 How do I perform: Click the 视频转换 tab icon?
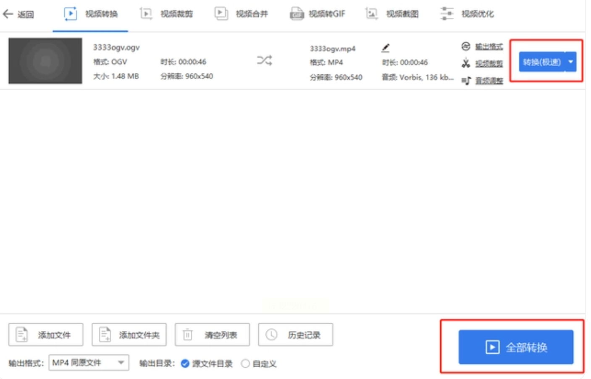coord(70,14)
